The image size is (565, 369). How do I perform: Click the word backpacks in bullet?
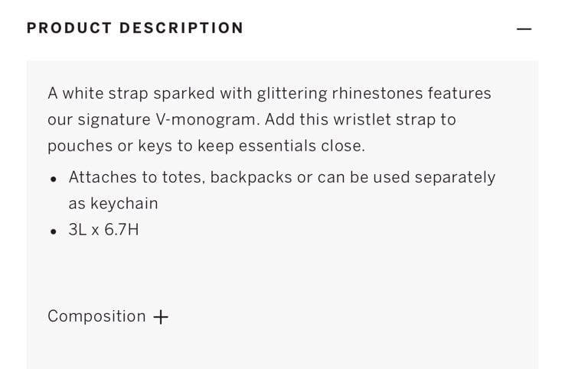(251, 177)
